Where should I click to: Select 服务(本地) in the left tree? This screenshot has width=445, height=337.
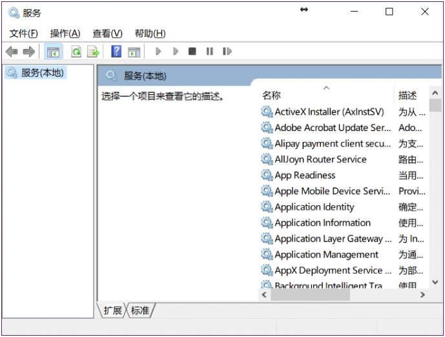pos(36,72)
